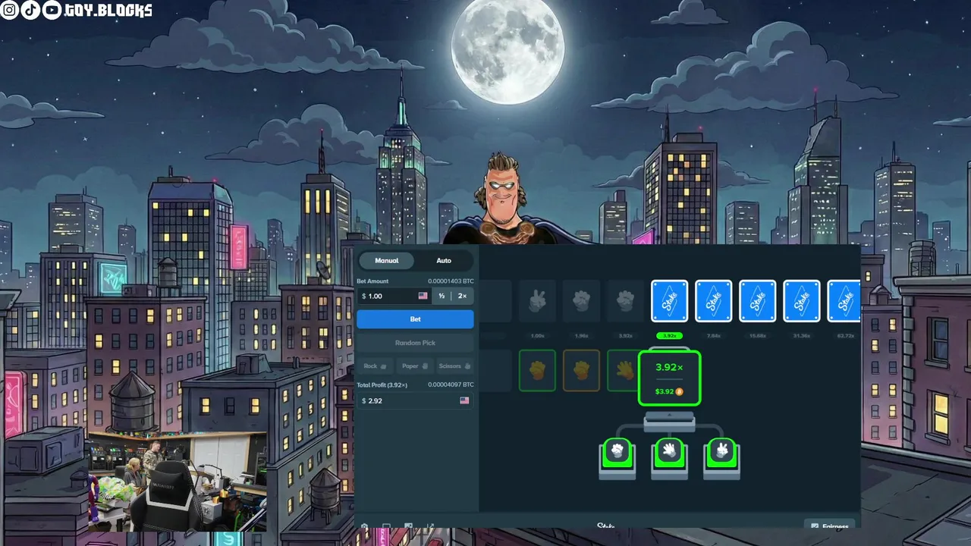Click the dealer's scissors card above 1.00x
This screenshot has width=971, height=546.
pos(537,301)
